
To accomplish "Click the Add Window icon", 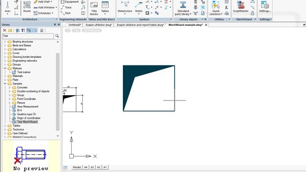I will (x=35, y=8).
